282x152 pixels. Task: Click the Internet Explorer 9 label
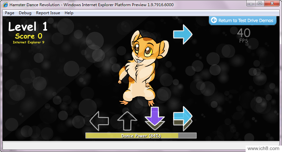[x=28, y=42]
